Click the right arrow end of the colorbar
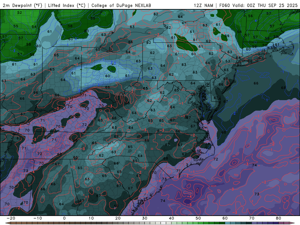The height and width of the screenshot is (225, 300). coord(292,223)
